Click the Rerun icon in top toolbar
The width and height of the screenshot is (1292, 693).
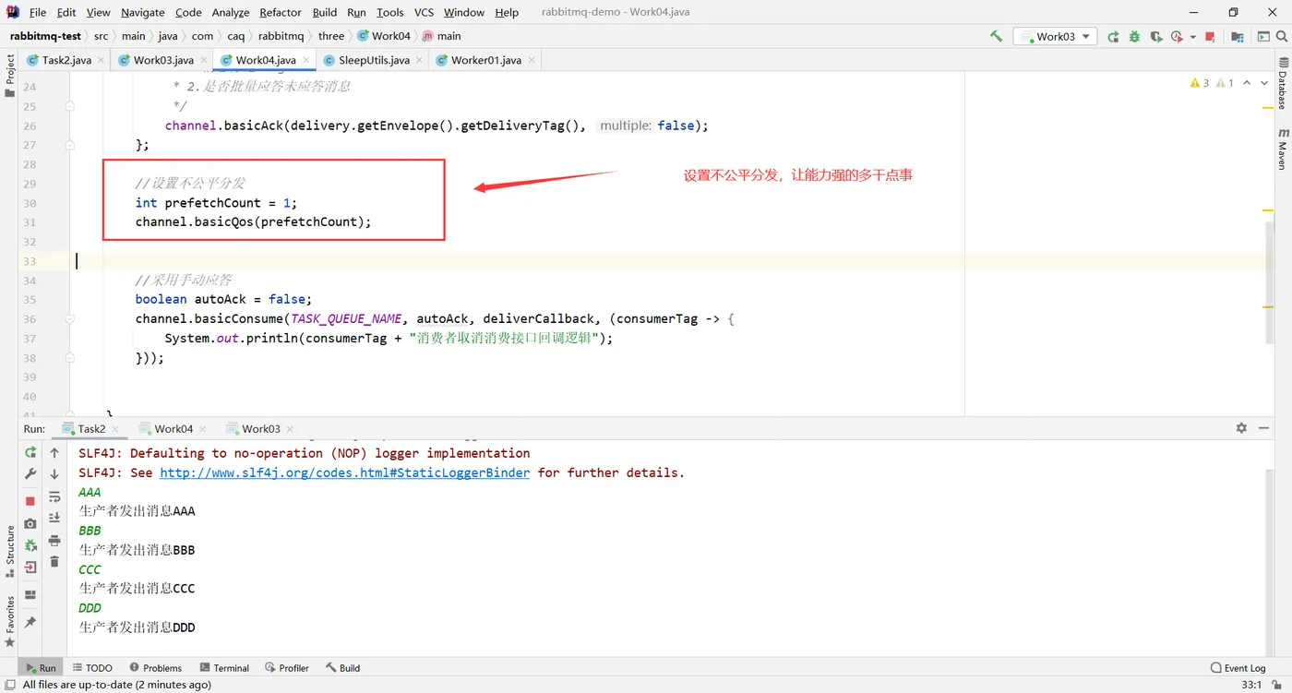pyautogui.click(x=1113, y=37)
